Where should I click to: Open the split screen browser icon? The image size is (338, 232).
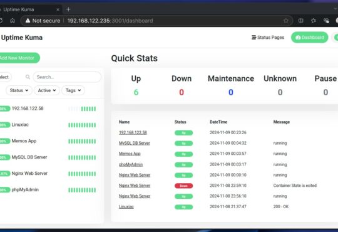pos(300,21)
